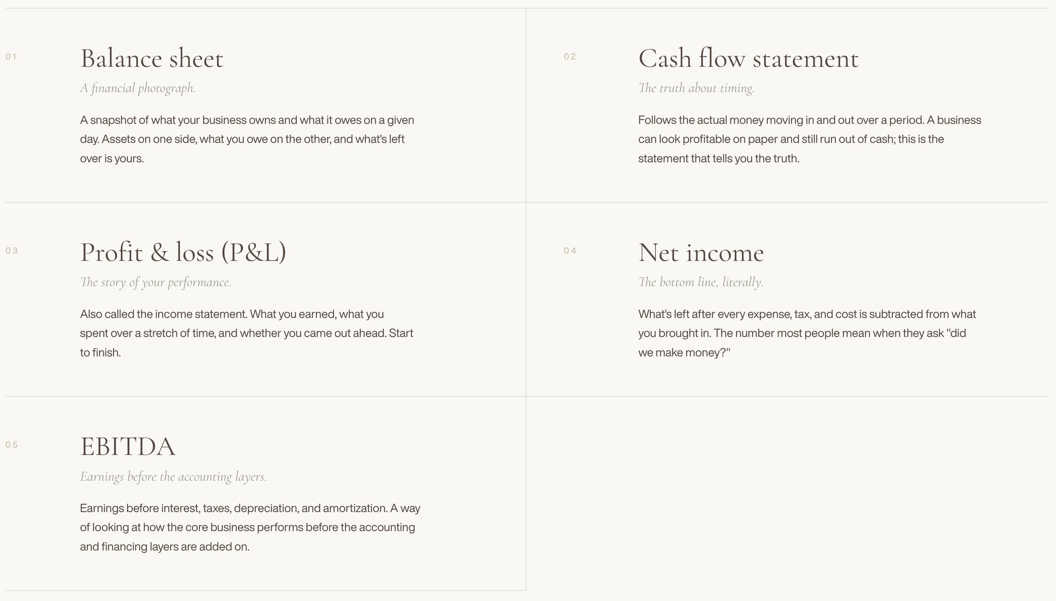Click the subtitle 'The truth about timing.'
Viewport: 1056px width, 601px height.
coord(696,88)
